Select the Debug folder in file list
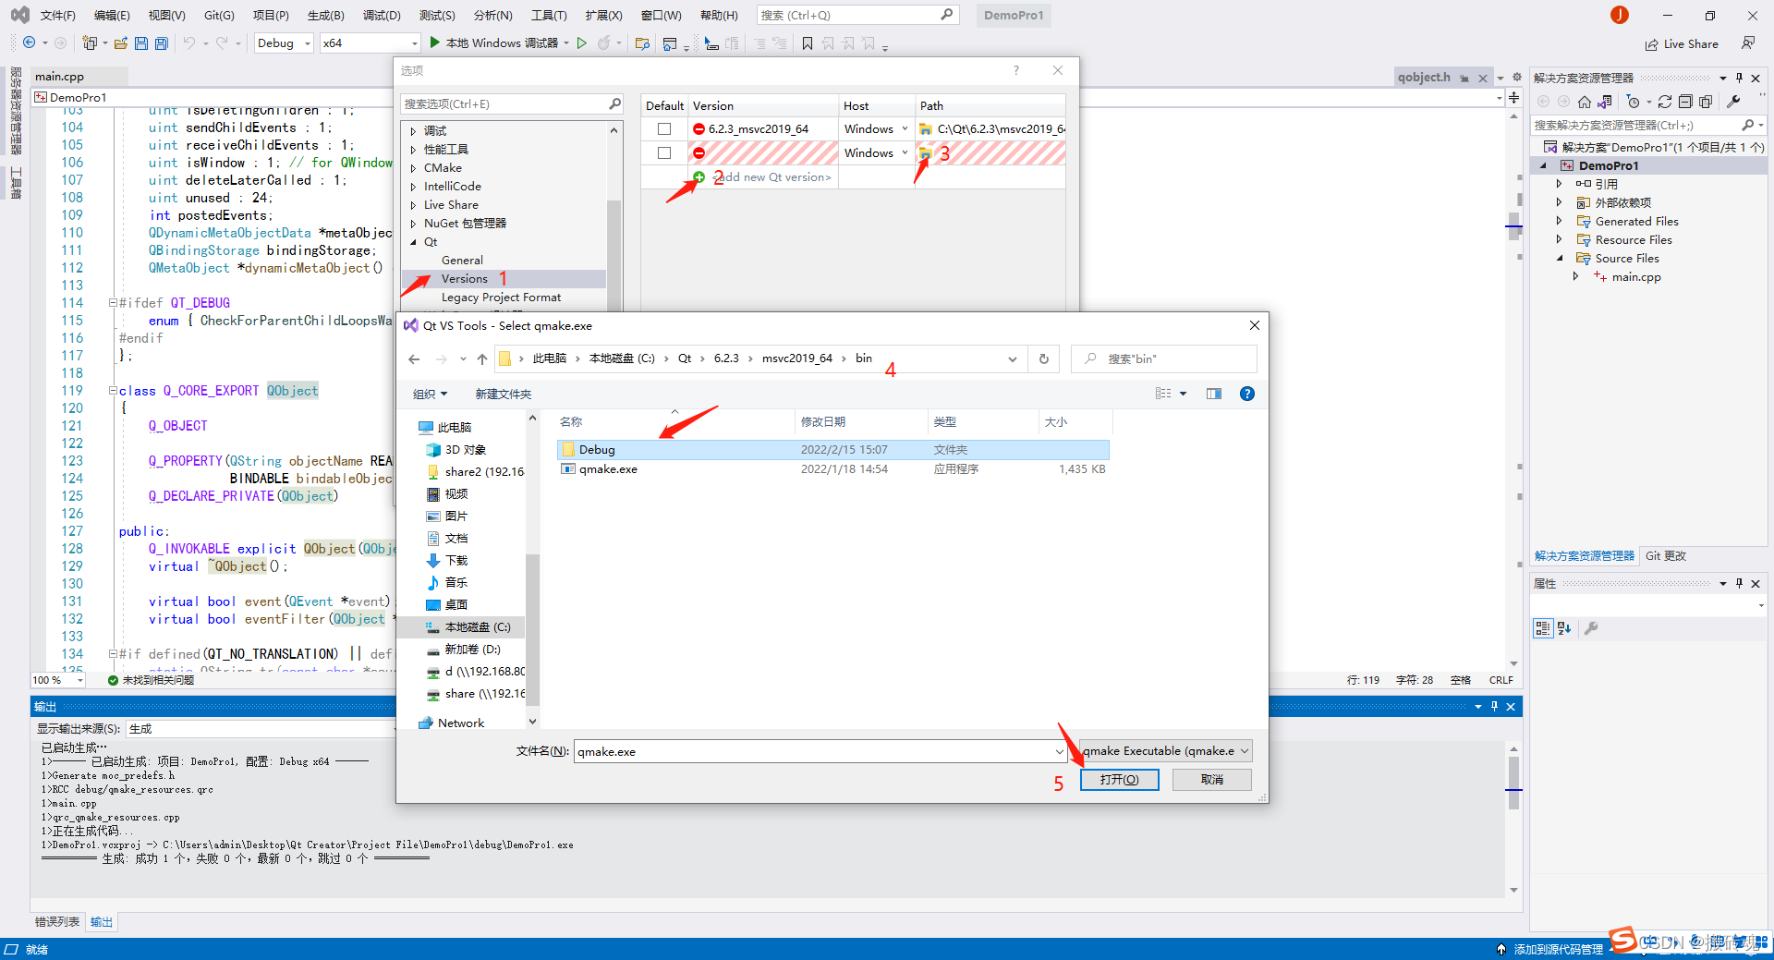Viewport: 1774px width, 960px height. 833,450
